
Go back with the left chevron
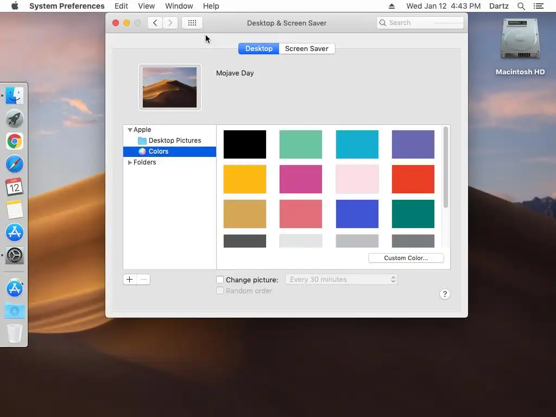click(x=155, y=23)
